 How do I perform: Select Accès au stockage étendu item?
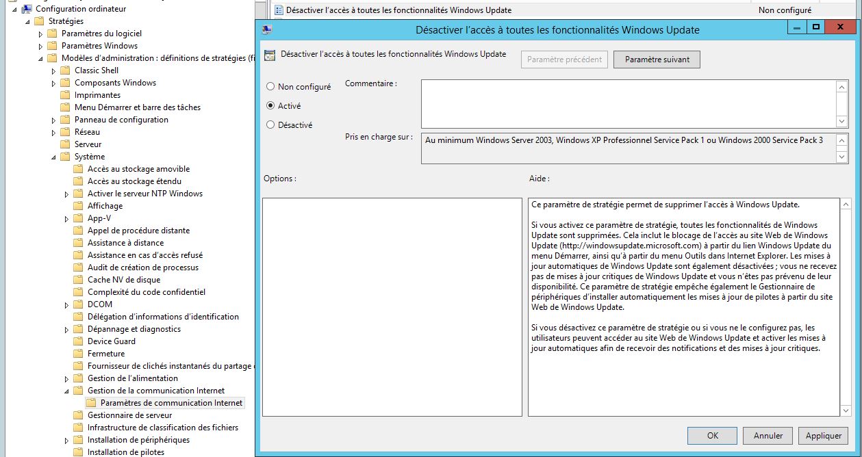pyautogui.click(x=134, y=181)
